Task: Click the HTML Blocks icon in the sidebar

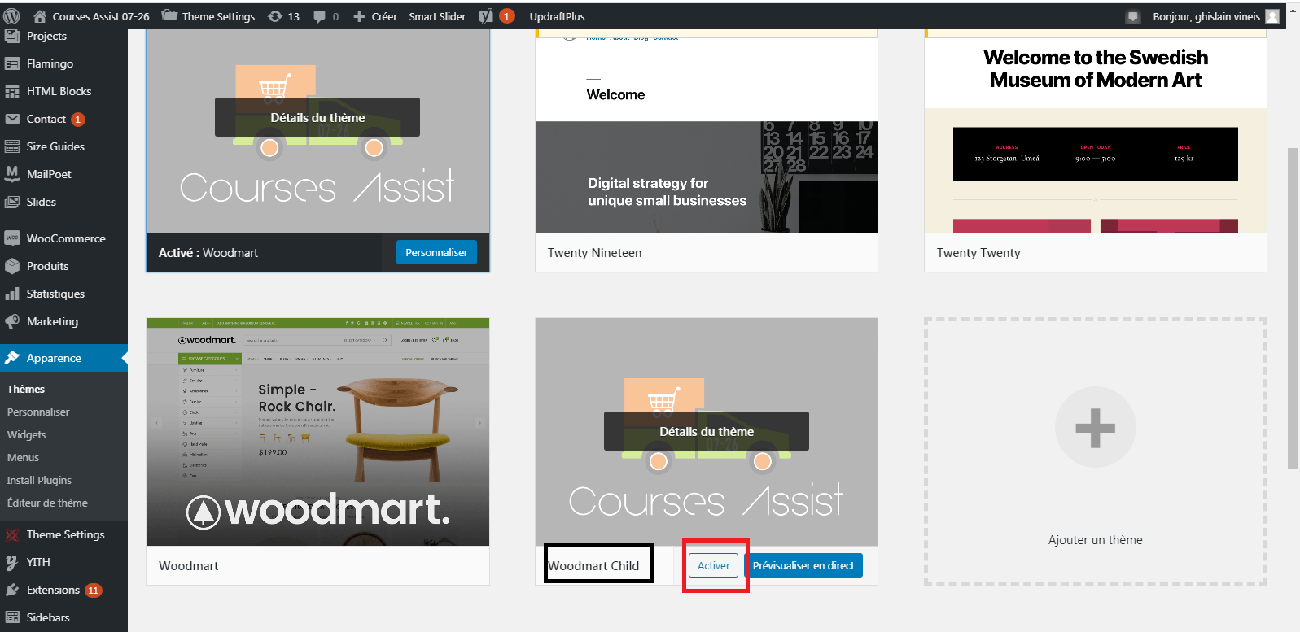Action: click(12, 91)
